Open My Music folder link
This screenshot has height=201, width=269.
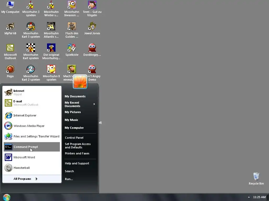pos(80,120)
